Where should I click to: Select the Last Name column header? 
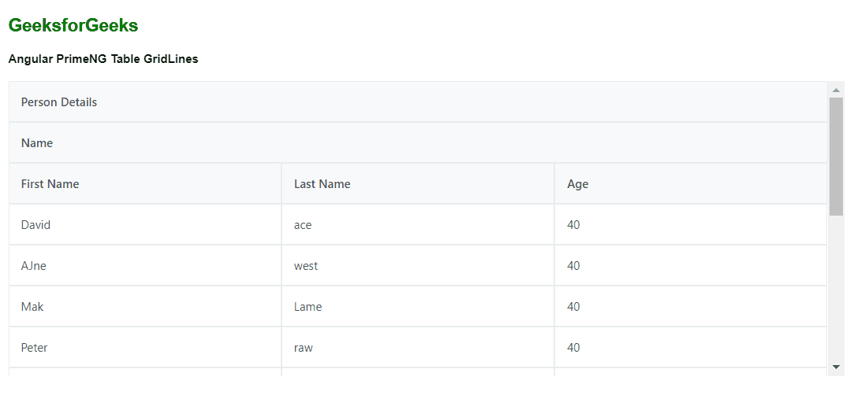click(322, 184)
